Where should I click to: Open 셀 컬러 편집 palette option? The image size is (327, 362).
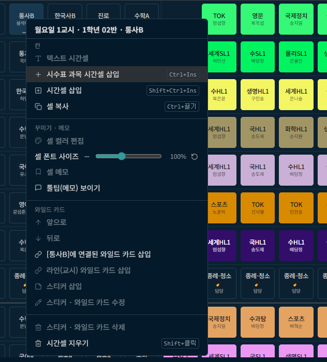click(117, 141)
